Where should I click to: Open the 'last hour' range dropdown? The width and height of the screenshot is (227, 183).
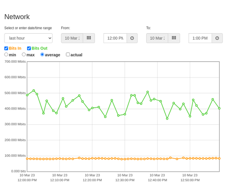click(29, 38)
